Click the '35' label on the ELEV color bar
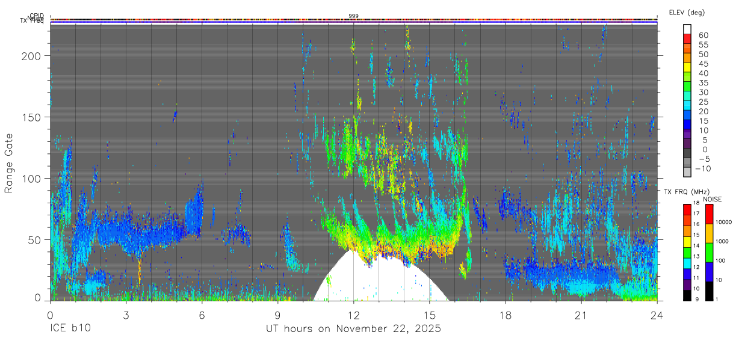Image resolution: width=739 pixels, height=341 pixels. pos(703,83)
